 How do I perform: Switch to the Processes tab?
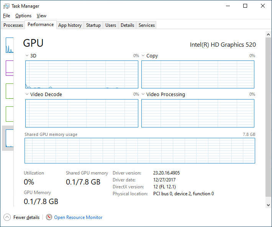coord(13,25)
